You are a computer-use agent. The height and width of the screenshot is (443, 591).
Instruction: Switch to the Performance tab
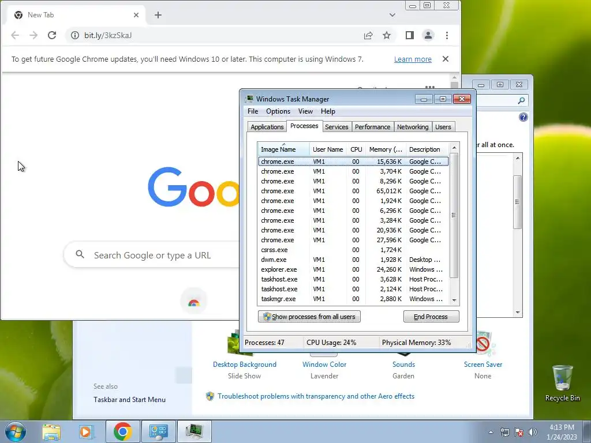click(372, 127)
